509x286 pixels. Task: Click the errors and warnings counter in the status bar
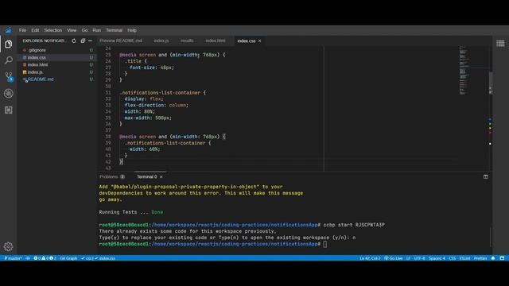(x=45, y=258)
